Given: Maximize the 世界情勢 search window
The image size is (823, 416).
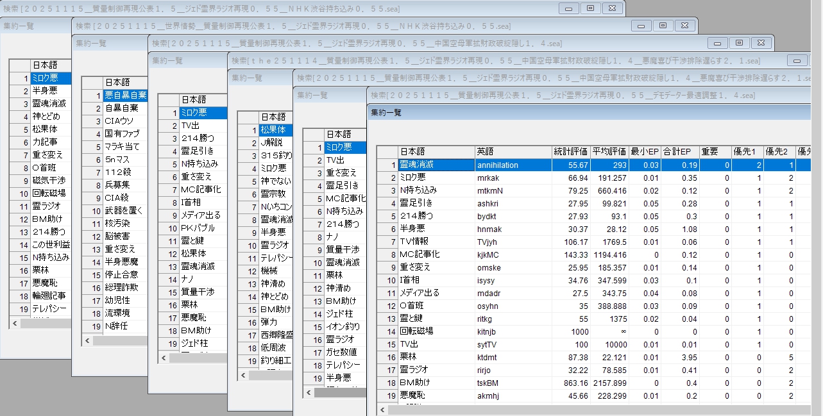Looking at the screenshot, I should pyautogui.click(x=663, y=26).
